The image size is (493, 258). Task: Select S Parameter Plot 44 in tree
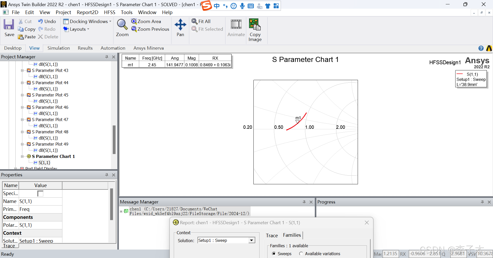tap(50, 83)
